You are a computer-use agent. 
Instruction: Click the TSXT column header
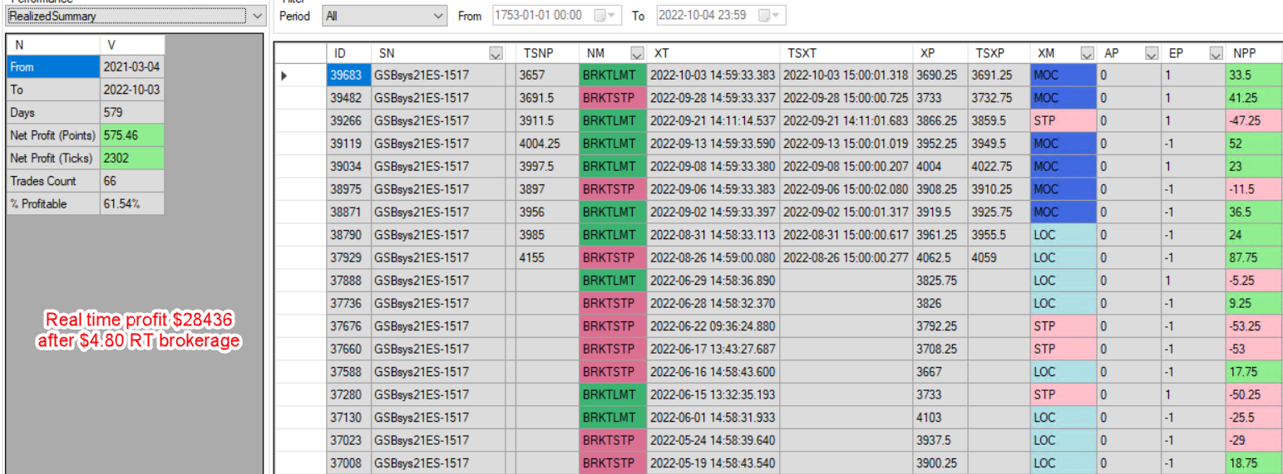pos(844,53)
